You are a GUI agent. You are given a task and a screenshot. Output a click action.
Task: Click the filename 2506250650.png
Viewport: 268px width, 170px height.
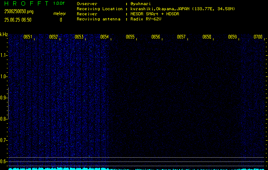pos(19,11)
